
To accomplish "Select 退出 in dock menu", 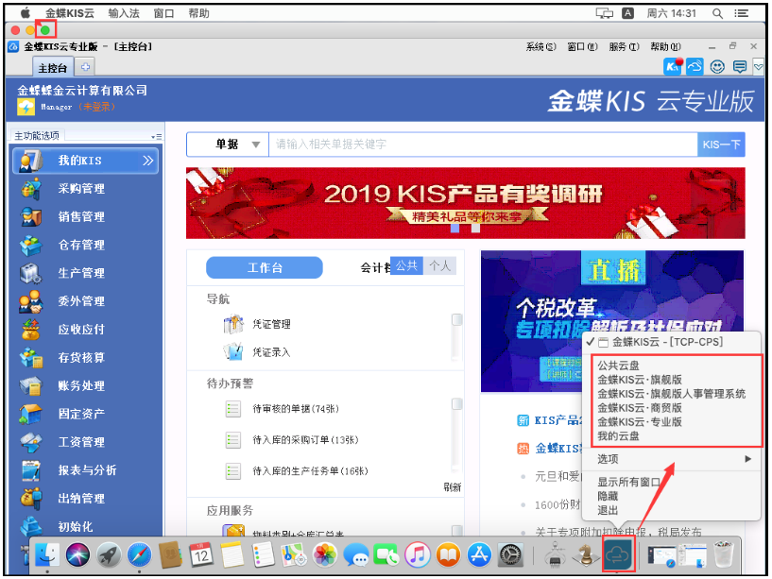I will [608, 510].
